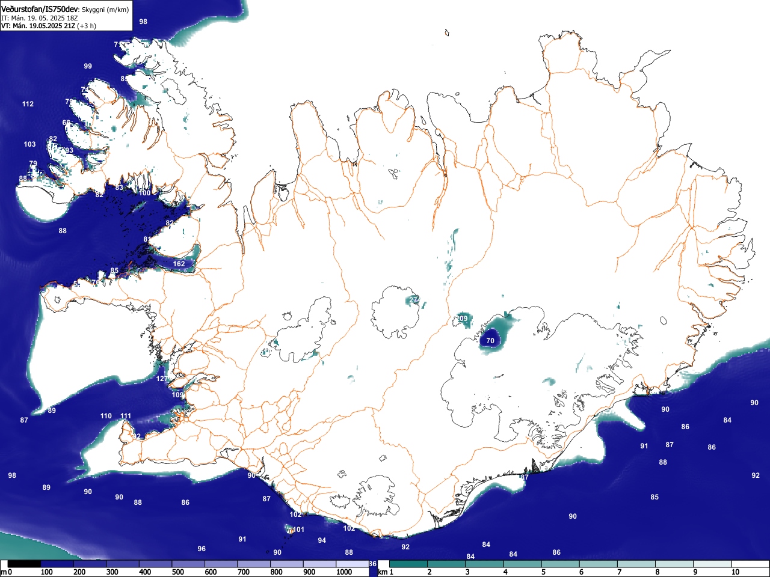Select the '700' legend label
This screenshot has width=770, height=577.
244,572
